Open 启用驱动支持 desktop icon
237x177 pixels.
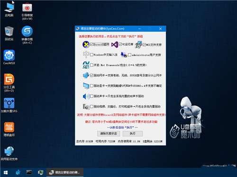click(x=9, y=153)
